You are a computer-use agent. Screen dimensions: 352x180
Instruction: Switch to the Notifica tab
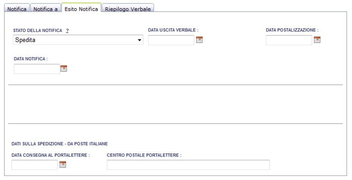pos(17,8)
